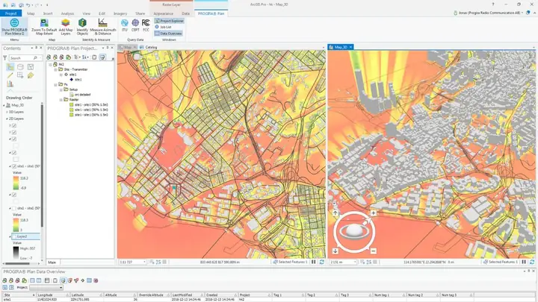
Task: Click zoom out minus on 3D navigator
Action: [374, 251]
